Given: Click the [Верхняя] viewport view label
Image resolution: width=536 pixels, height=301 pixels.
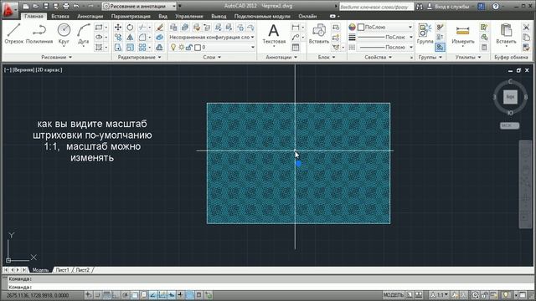Looking at the screenshot, I should [23, 70].
